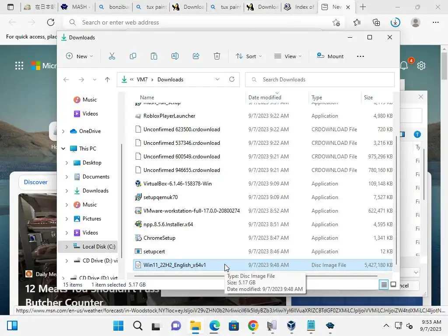Open the View dropdown menu
Viewport: 448px width, 336px height.
pyautogui.click(x=288, y=56)
